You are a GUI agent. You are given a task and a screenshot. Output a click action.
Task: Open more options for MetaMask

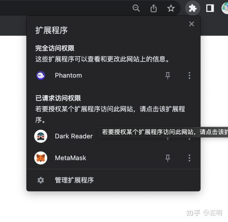click(189, 158)
